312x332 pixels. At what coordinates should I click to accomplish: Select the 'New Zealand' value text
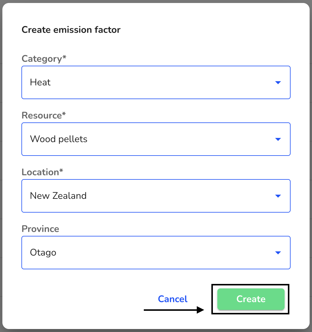pyautogui.click(x=58, y=196)
